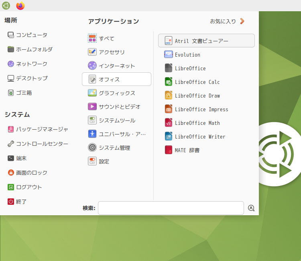Click the 検索 search input field
This screenshot has width=301, height=261.
pyautogui.click(x=171, y=208)
